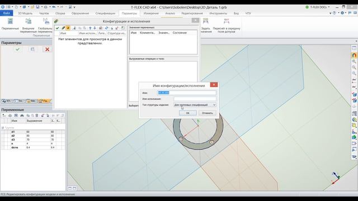
Task: Switch to Измерение ribbon tab
Action: [151, 13]
